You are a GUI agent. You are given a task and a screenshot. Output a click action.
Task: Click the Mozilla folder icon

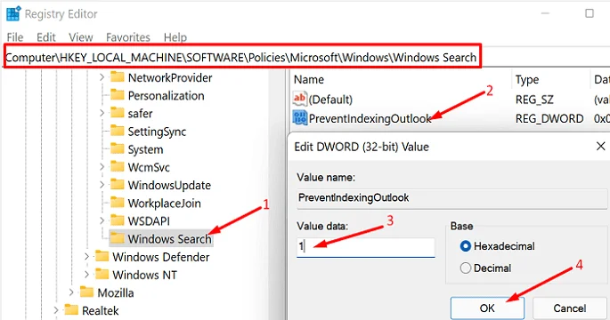pos(86,292)
